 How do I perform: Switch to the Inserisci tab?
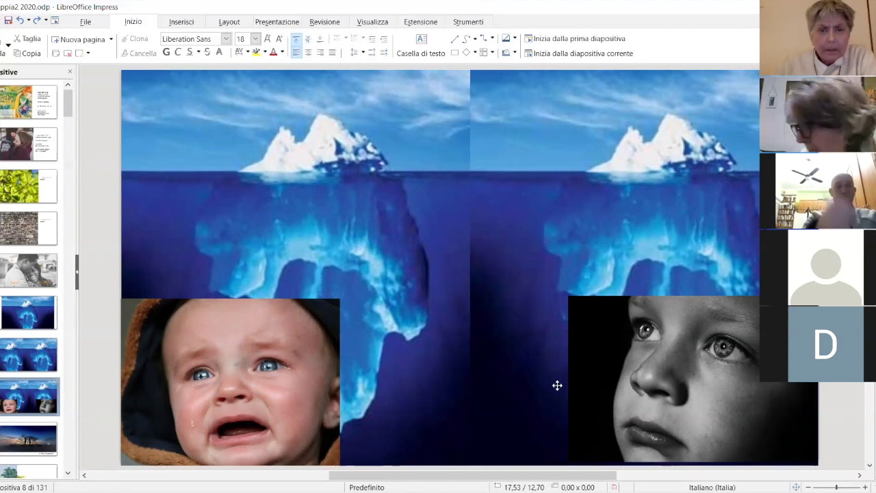(x=181, y=22)
